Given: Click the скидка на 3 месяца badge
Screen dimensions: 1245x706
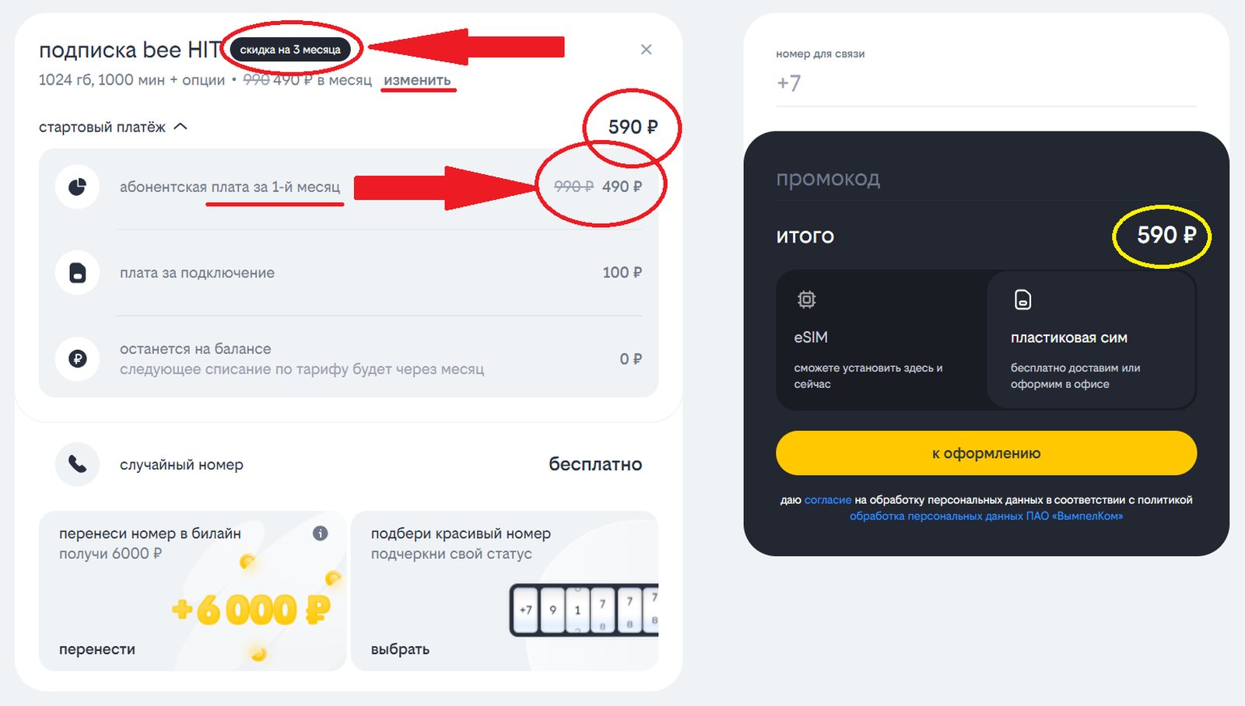Looking at the screenshot, I should click(290, 50).
